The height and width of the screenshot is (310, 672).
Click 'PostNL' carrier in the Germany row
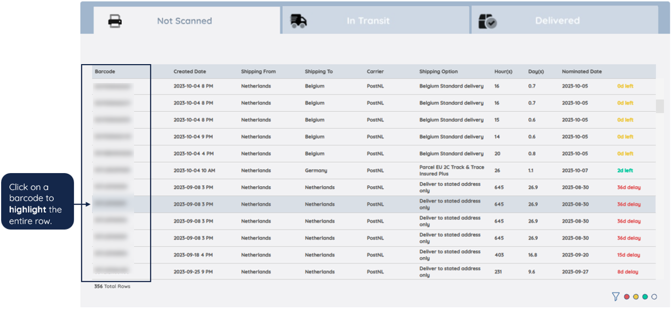pyautogui.click(x=375, y=170)
